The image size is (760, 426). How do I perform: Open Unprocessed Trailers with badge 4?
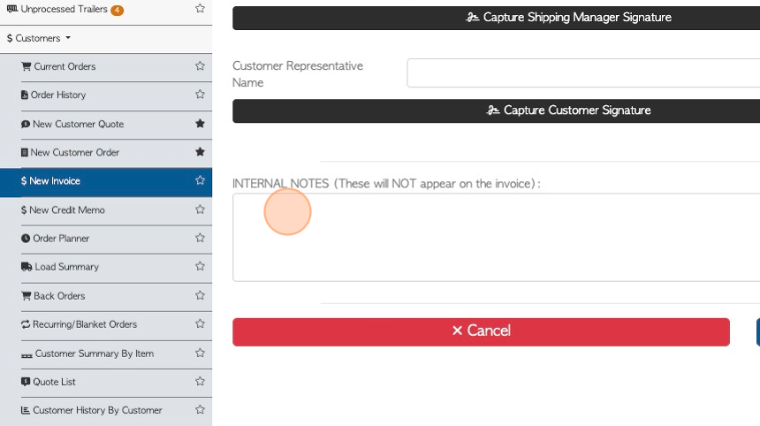65,9
